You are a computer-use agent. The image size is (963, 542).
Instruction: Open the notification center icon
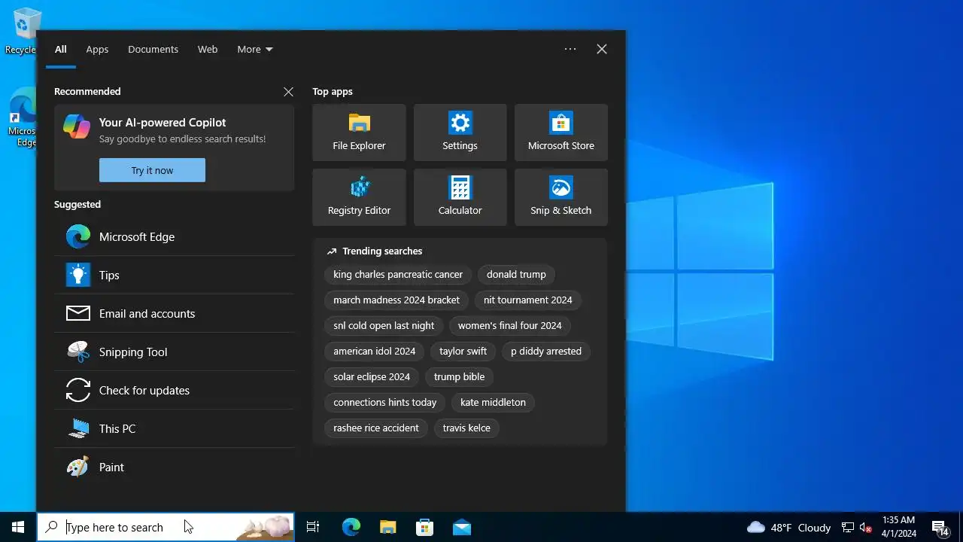940,527
